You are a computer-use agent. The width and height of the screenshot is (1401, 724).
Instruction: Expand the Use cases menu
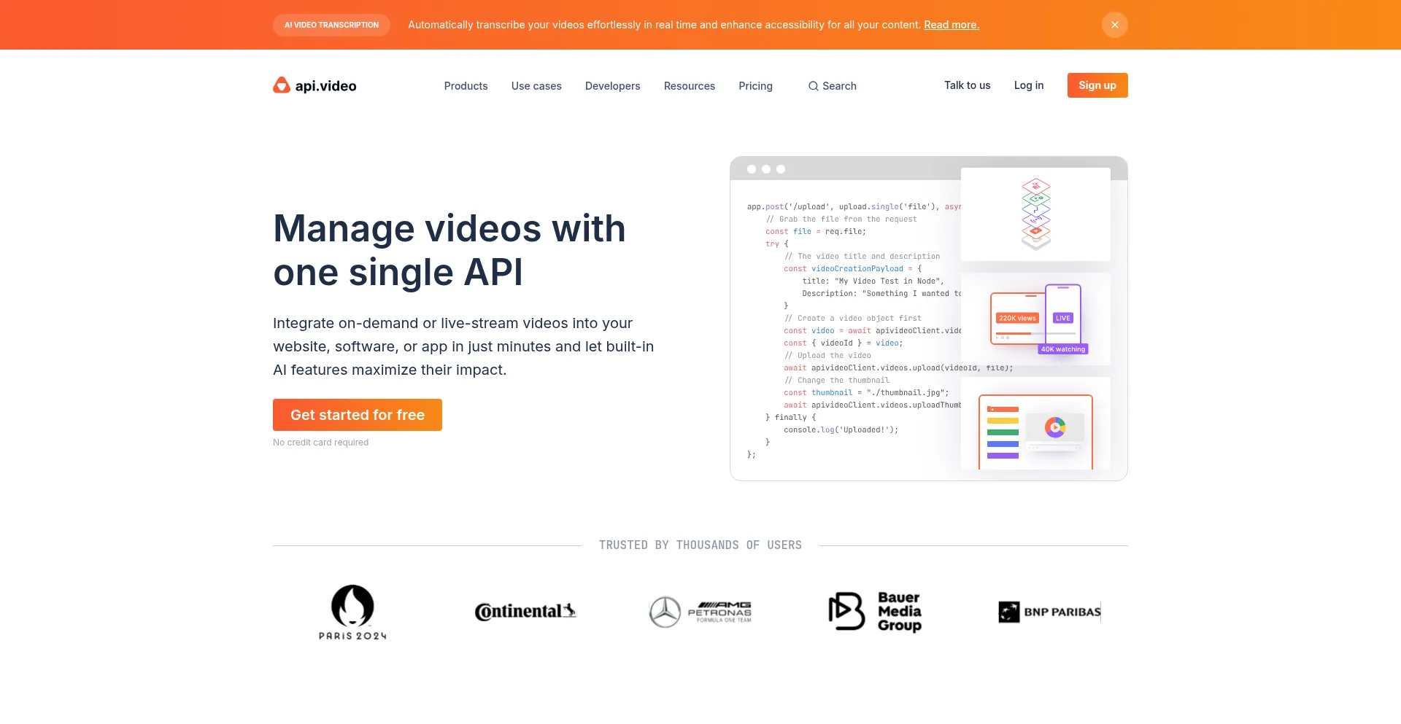tap(536, 86)
